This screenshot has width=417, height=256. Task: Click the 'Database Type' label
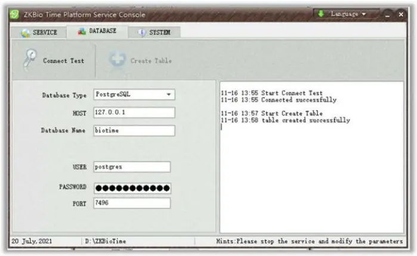(64, 95)
